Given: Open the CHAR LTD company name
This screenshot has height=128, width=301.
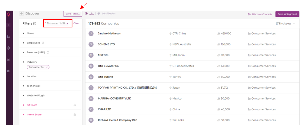Looking at the screenshot, I should click(105, 109).
